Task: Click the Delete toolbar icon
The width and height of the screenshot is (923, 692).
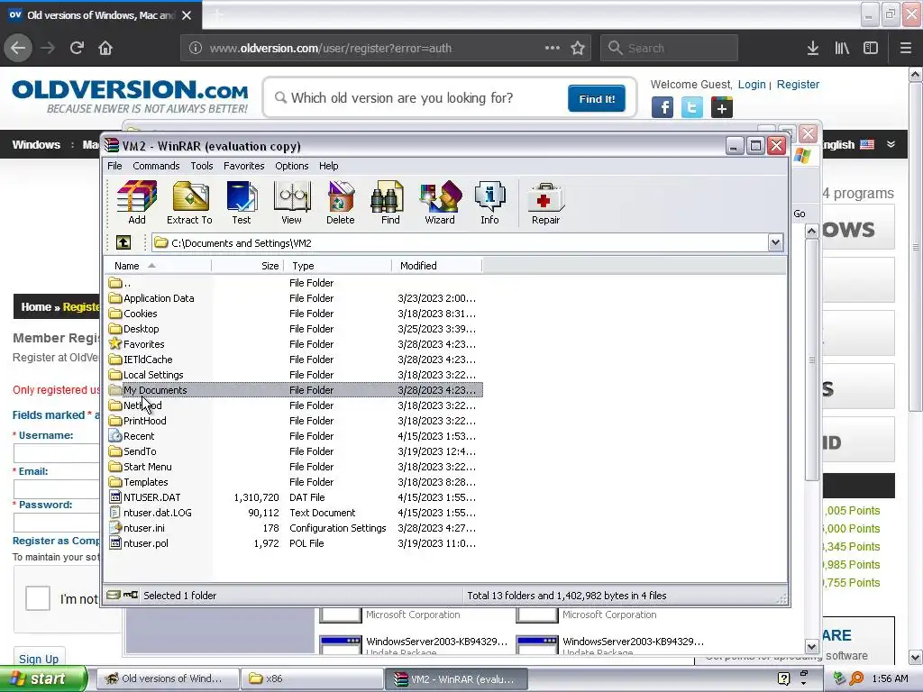Action: 340,203
